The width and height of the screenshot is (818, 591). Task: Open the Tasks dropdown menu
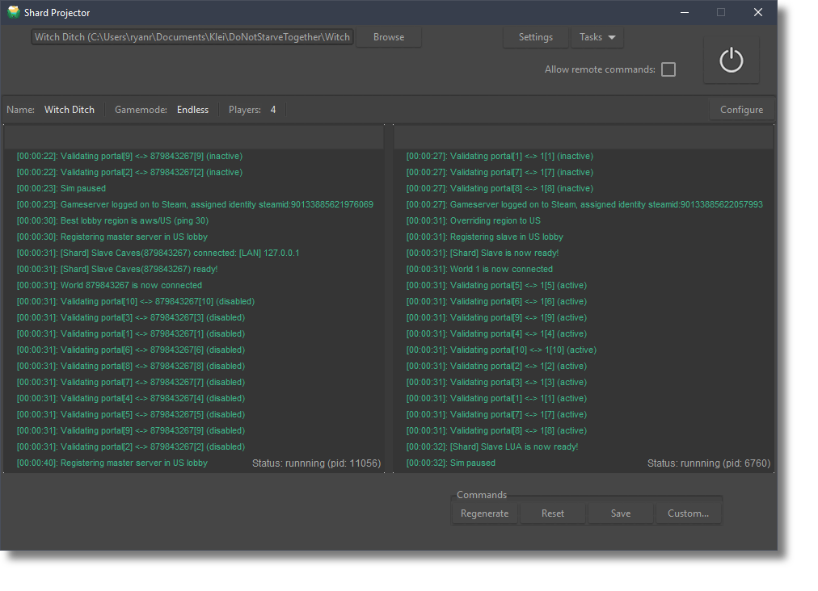[x=597, y=37]
